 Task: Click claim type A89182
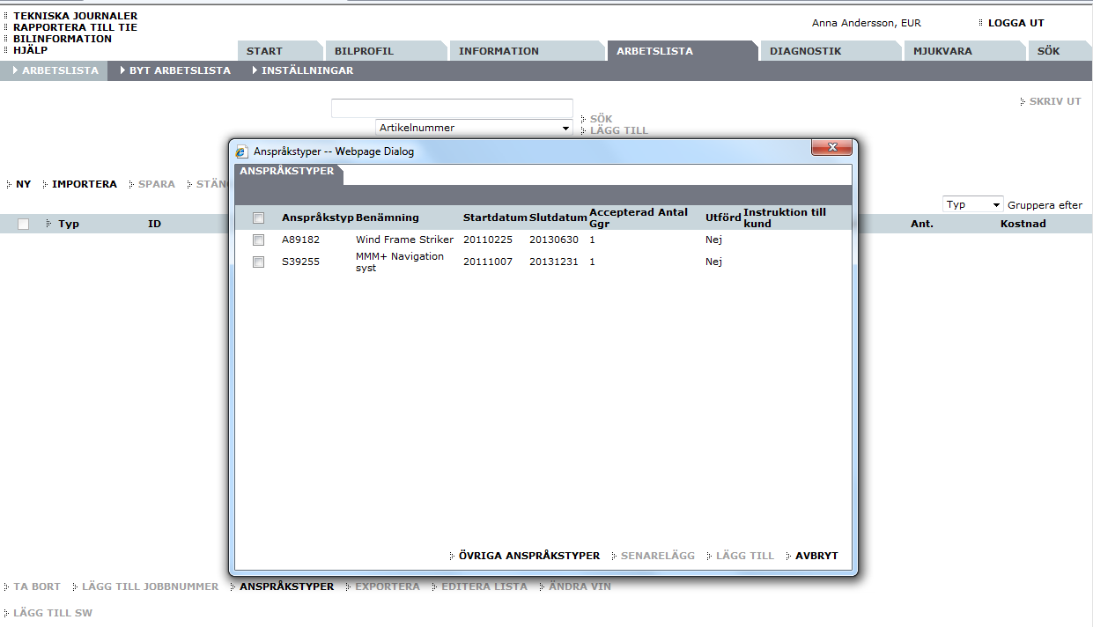coord(300,240)
